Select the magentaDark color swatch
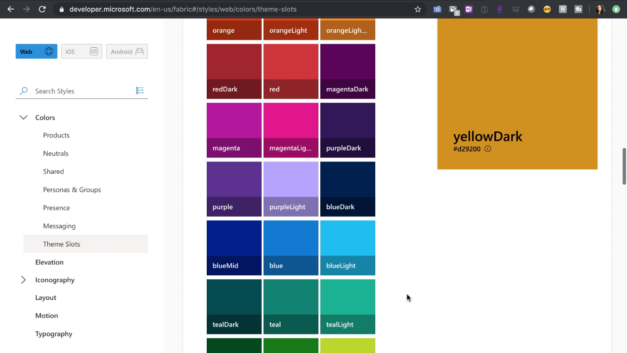The image size is (627, 353). tap(348, 71)
